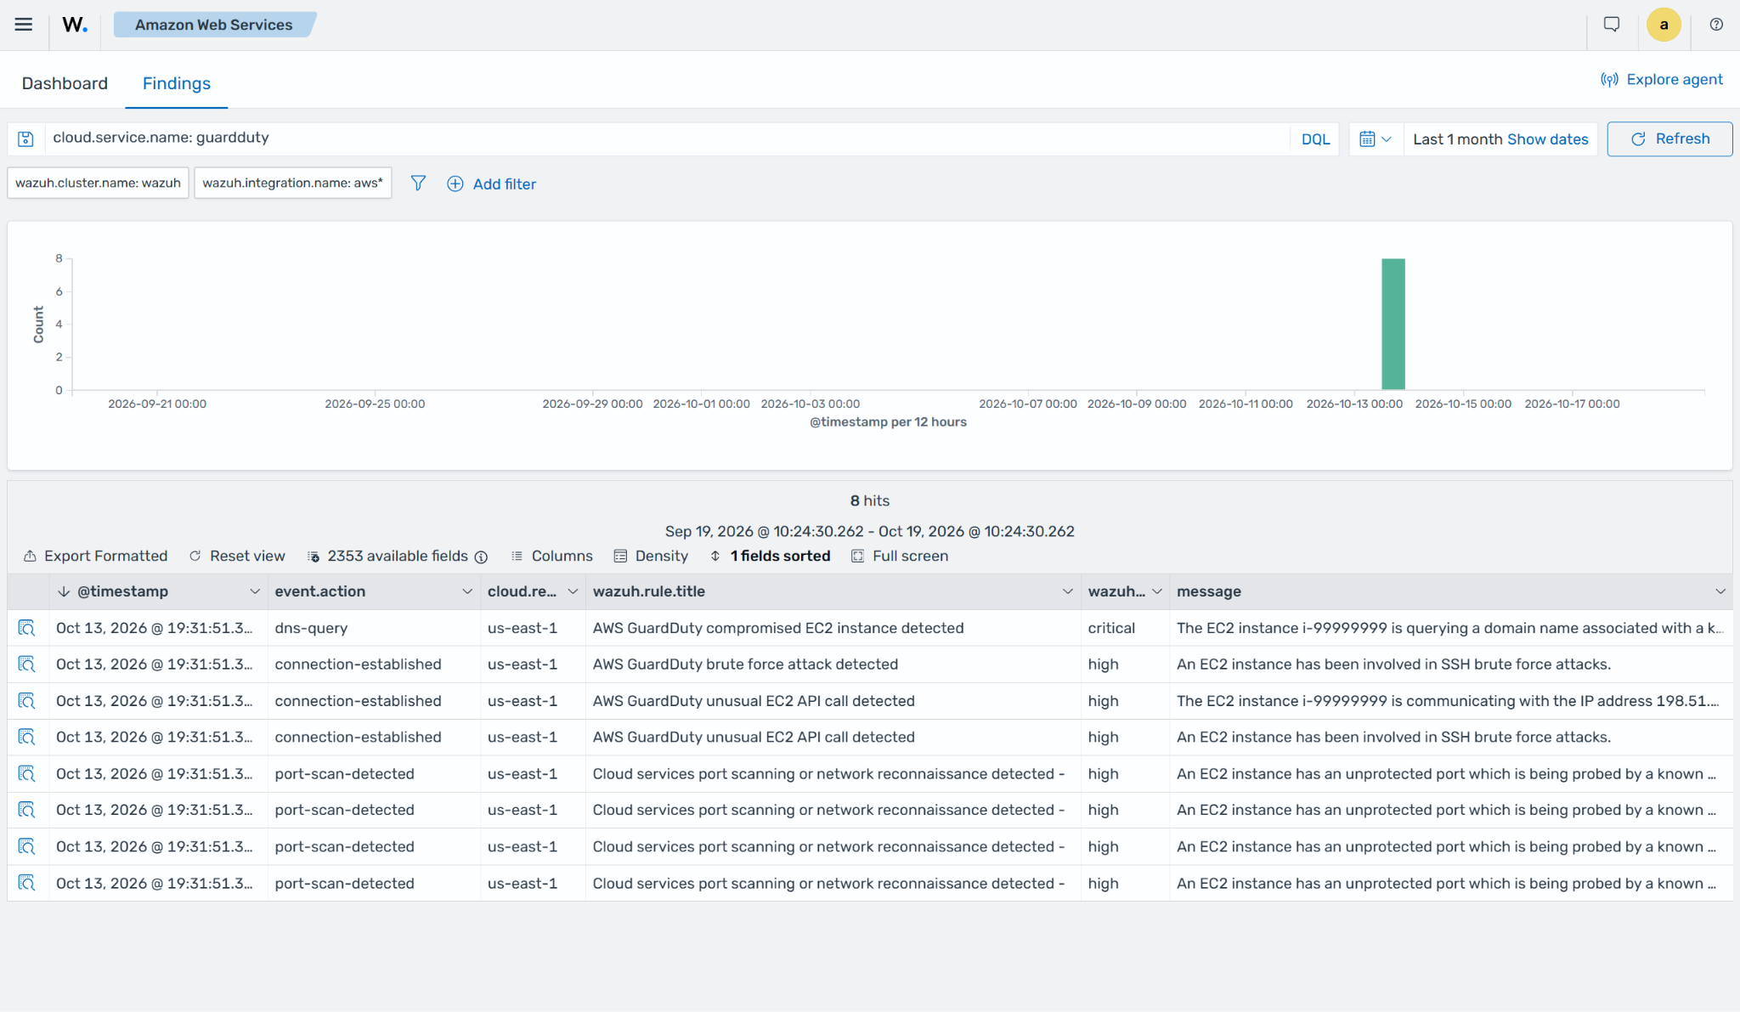1740x1012 pixels.
Task: Click the funnel change-all-filters icon
Action: 418,184
